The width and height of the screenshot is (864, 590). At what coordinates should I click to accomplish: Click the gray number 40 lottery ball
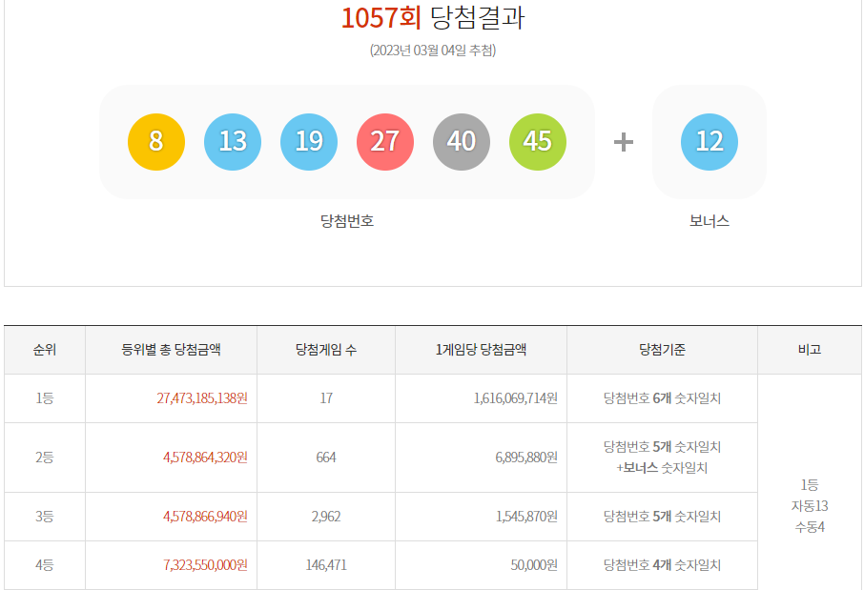(462, 142)
